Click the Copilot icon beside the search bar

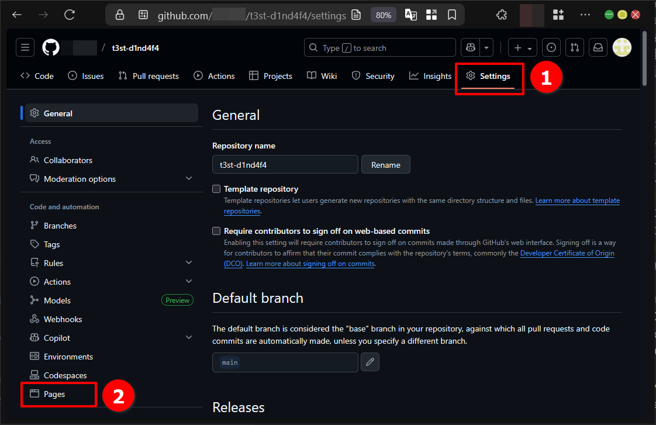click(x=471, y=47)
